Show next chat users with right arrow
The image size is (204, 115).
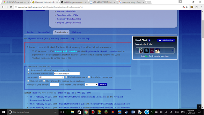click(172, 50)
